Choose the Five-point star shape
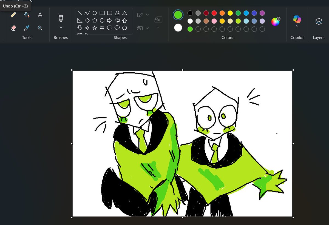 click(x=94, y=28)
